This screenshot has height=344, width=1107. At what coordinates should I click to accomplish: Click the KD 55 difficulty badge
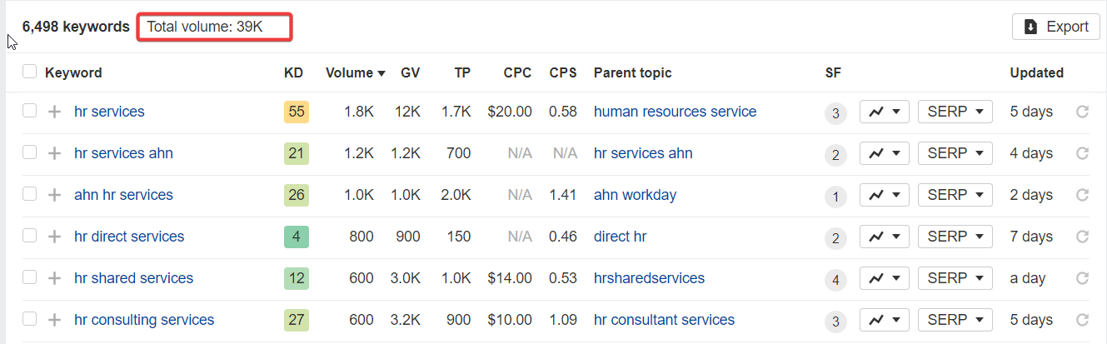click(x=297, y=112)
